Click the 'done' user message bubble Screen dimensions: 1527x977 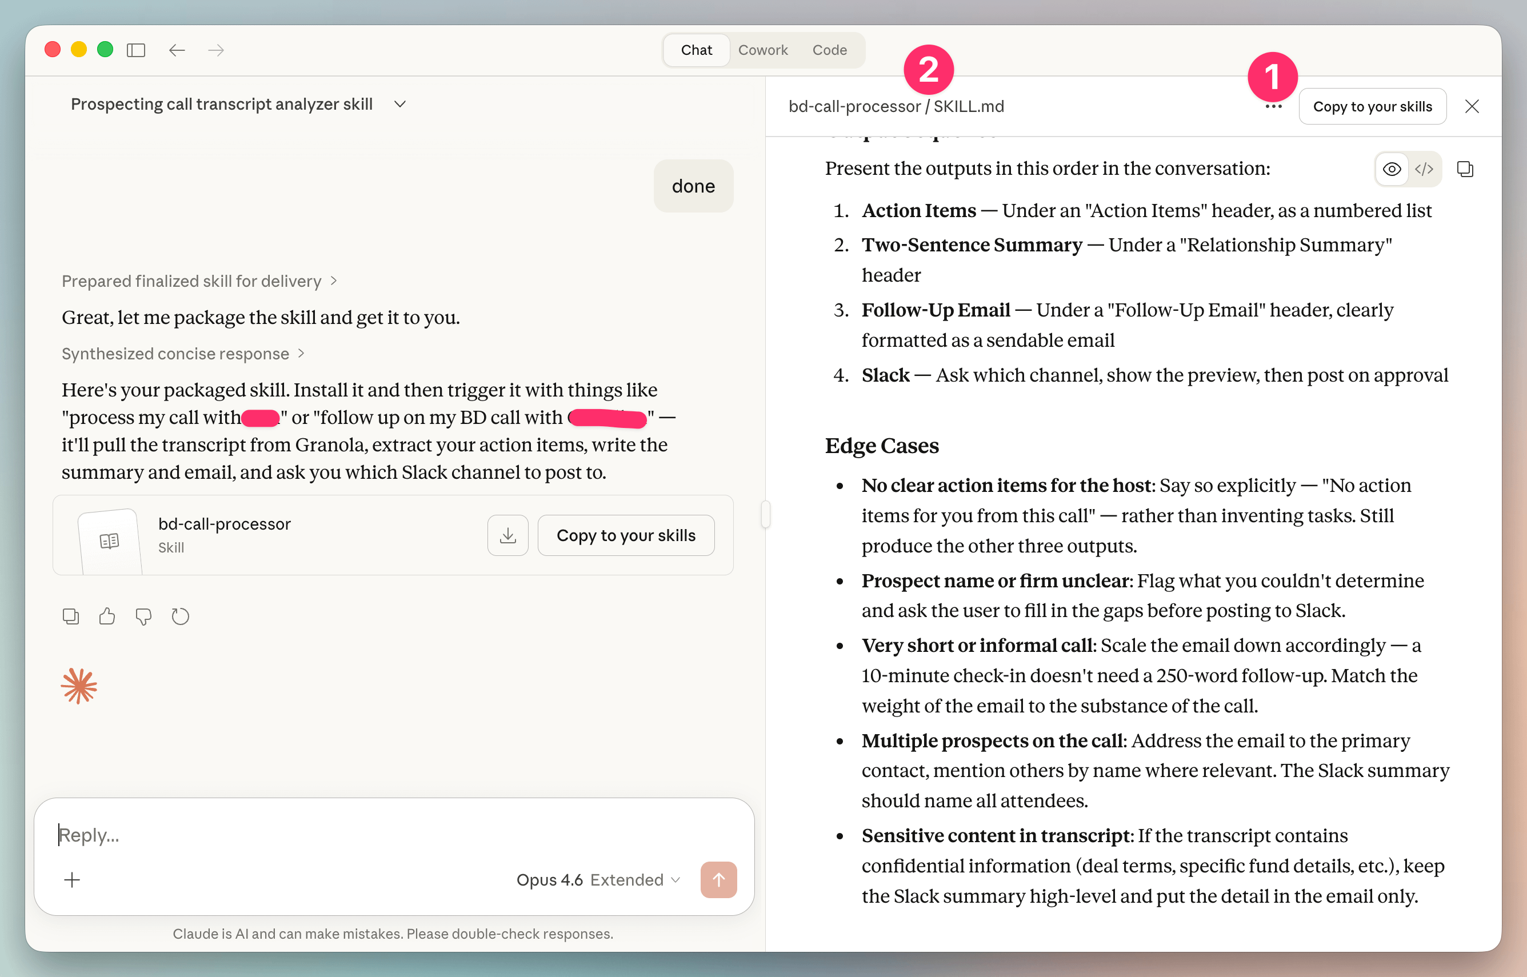pos(693,186)
